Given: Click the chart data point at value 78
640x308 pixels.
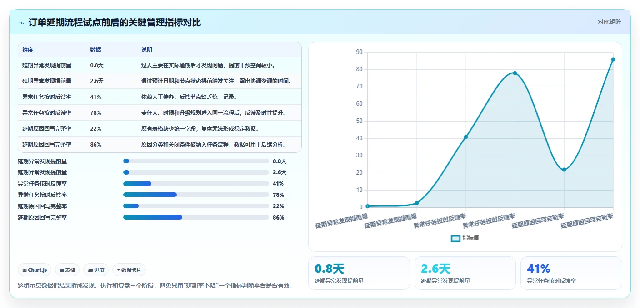Looking at the screenshot, I should pyautogui.click(x=515, y=73).
